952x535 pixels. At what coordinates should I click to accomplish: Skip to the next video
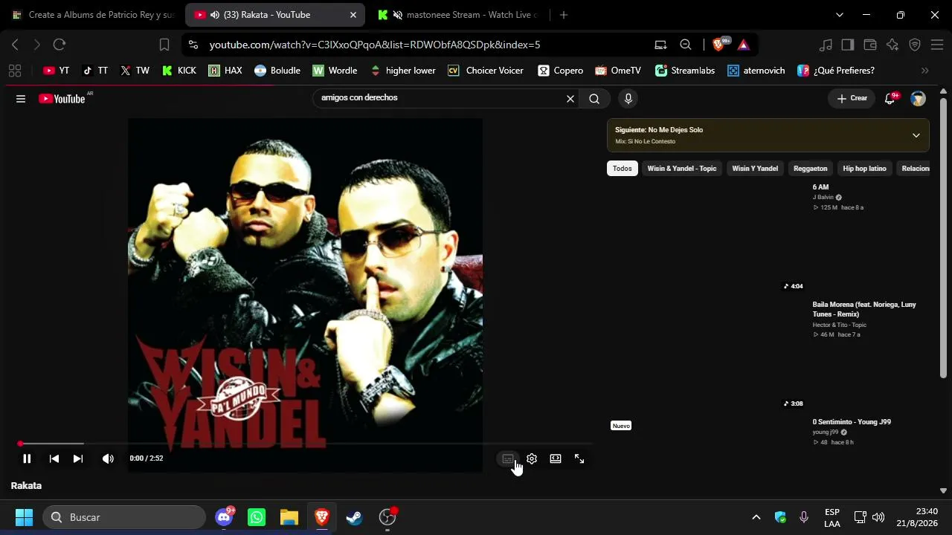(78, 458)
